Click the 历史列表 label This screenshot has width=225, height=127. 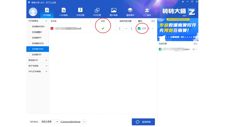pos(163,44)
